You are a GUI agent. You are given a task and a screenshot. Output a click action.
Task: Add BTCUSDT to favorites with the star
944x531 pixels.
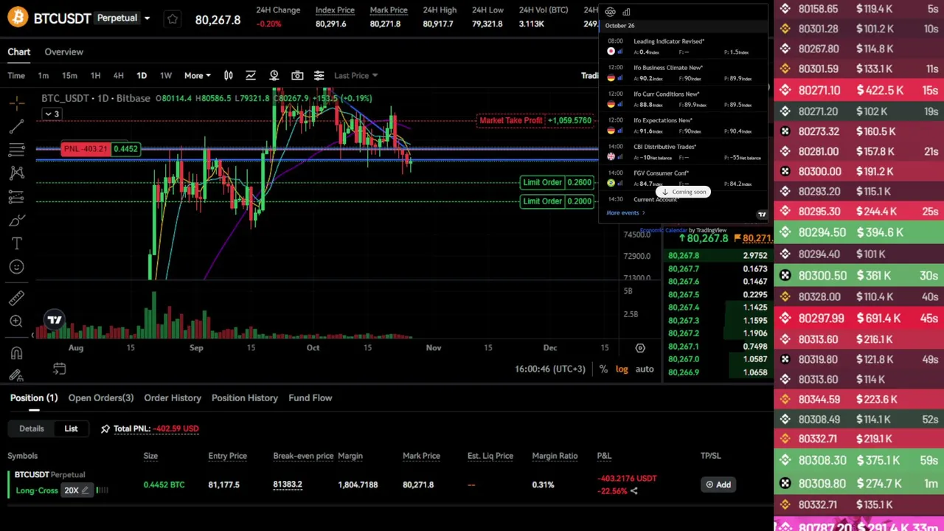[x=173, y=18]
